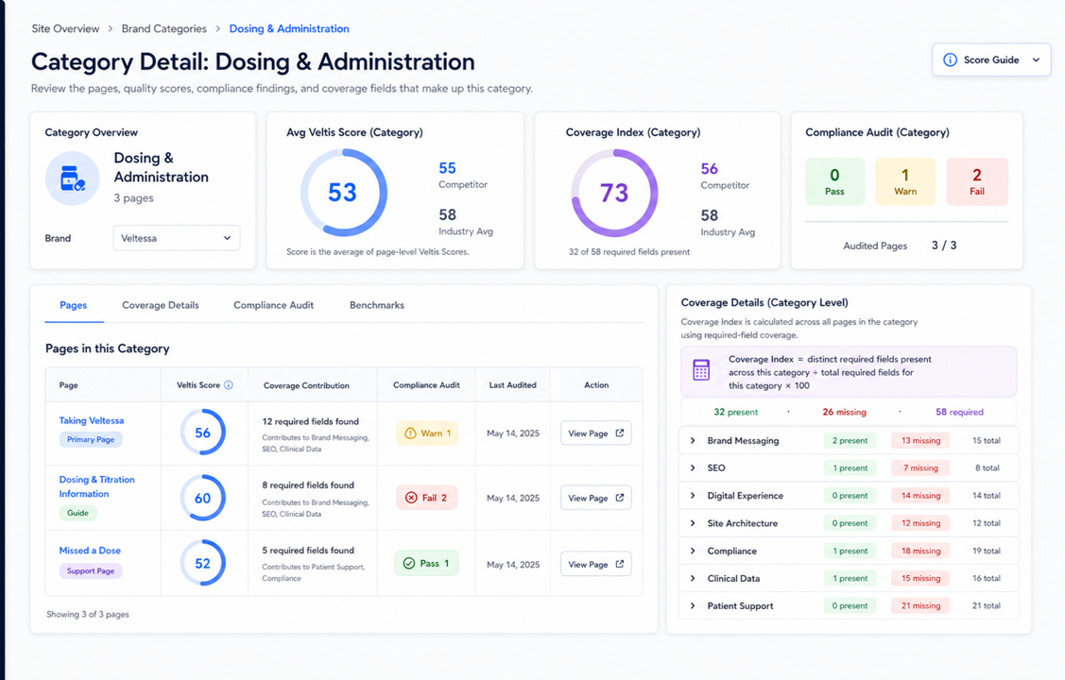Click the Guide tag
The height and width of the screenshot is (680, 1065).
tap(78, 513)
